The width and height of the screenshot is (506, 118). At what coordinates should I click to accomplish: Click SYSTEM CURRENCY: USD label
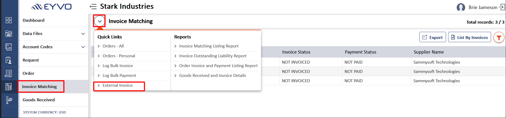click(45, 112)
